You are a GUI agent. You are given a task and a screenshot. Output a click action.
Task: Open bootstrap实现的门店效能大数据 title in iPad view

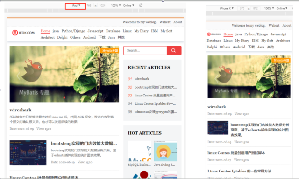(84, 143)
